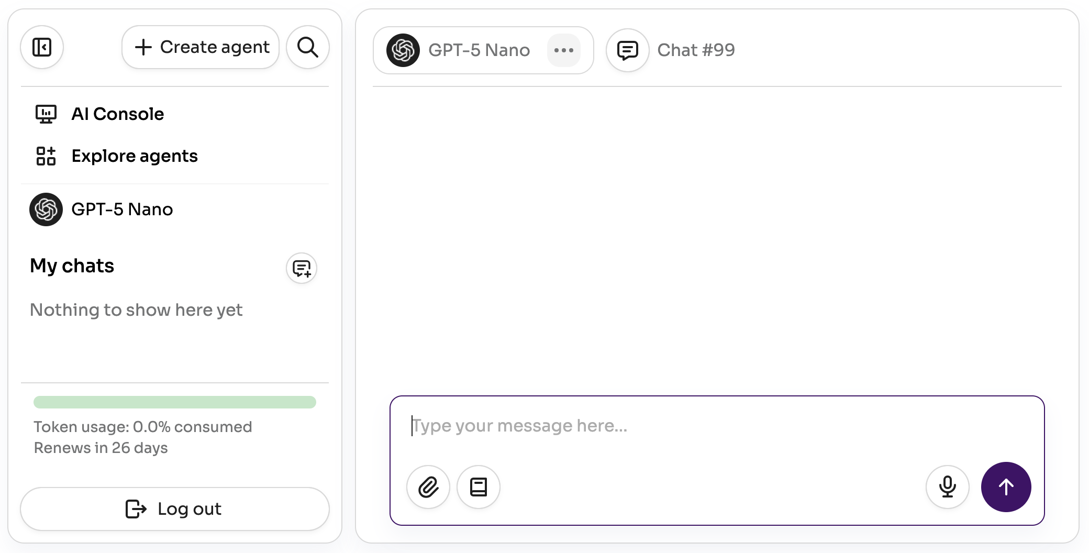Click the message input field
Image resolution: width=1089 pixels, height=553 pixels.
coord(716,426)
